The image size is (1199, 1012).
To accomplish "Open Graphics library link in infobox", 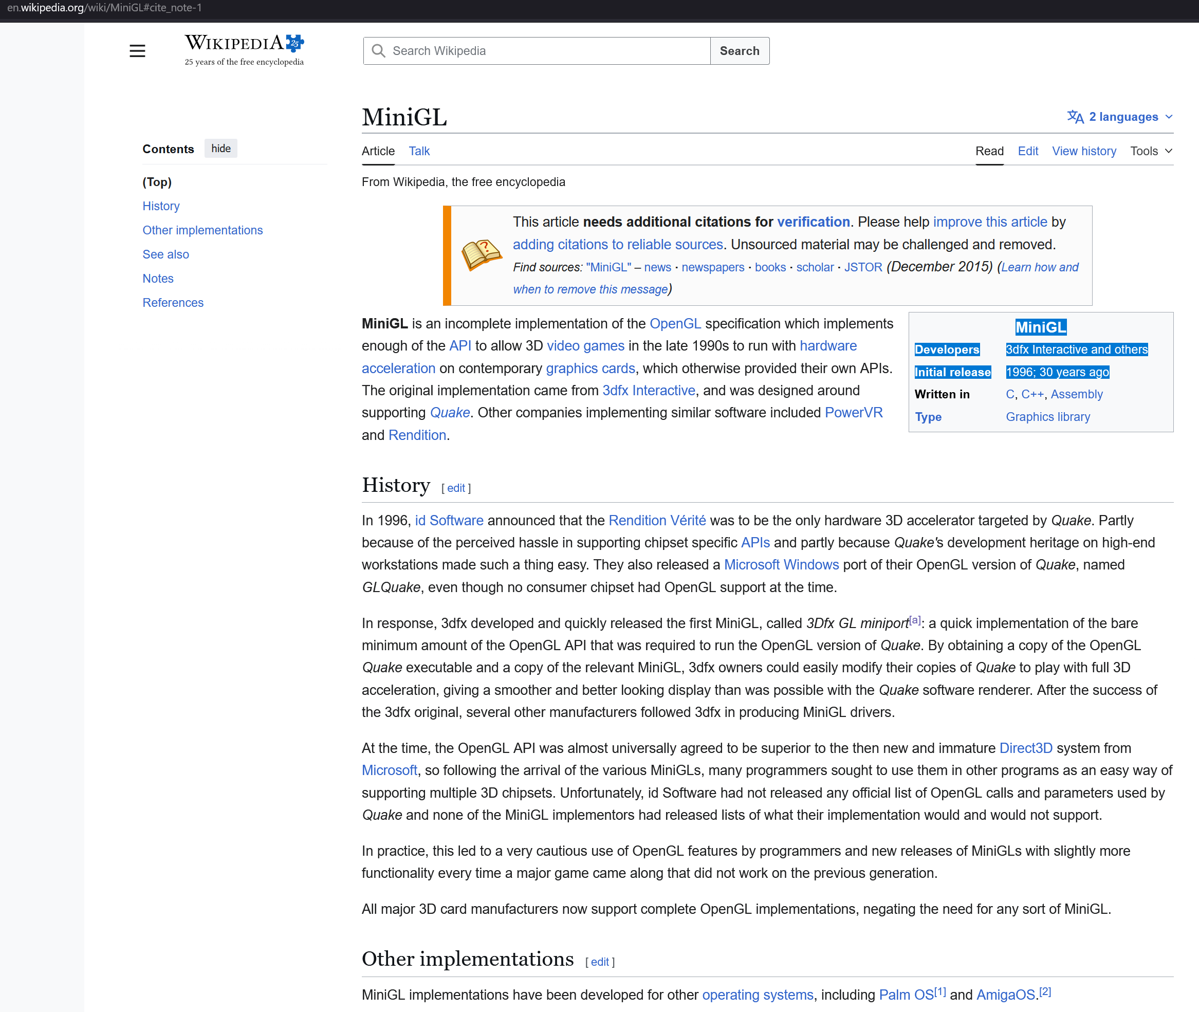I will coord(1047,417).
